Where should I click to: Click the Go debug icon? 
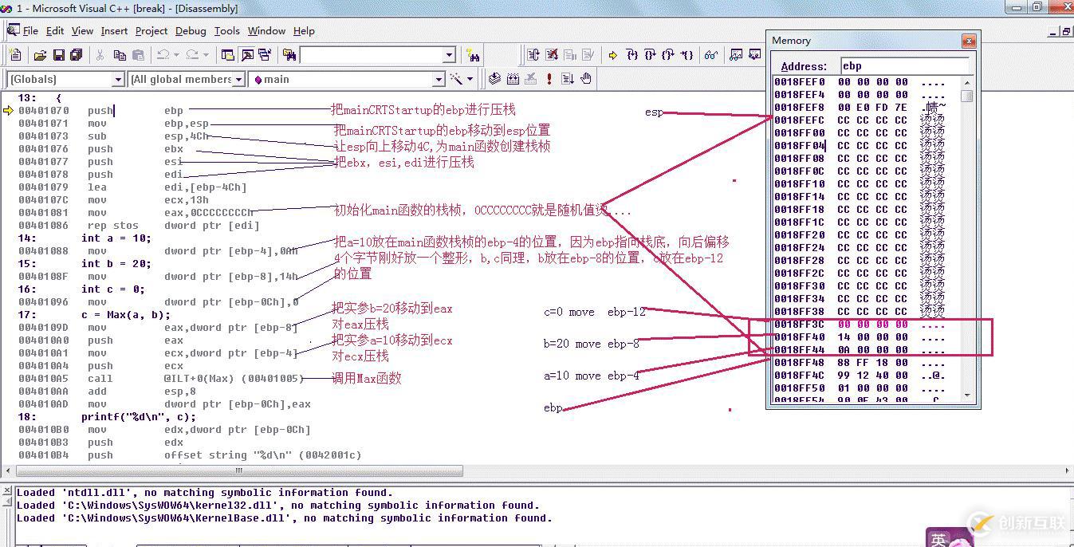[x=568, y=79]
